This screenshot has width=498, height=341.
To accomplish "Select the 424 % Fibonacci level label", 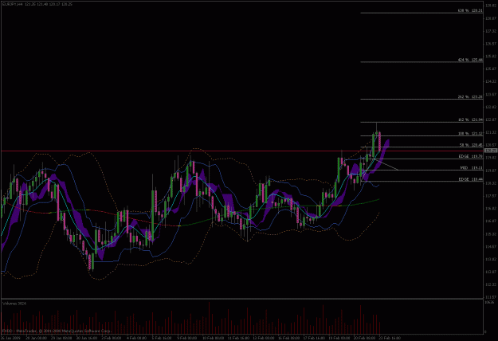I will point(470,60).
